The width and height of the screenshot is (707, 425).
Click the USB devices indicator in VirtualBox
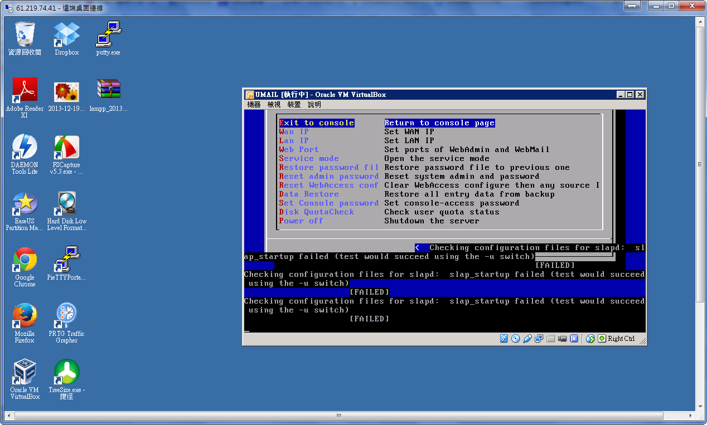527,339
